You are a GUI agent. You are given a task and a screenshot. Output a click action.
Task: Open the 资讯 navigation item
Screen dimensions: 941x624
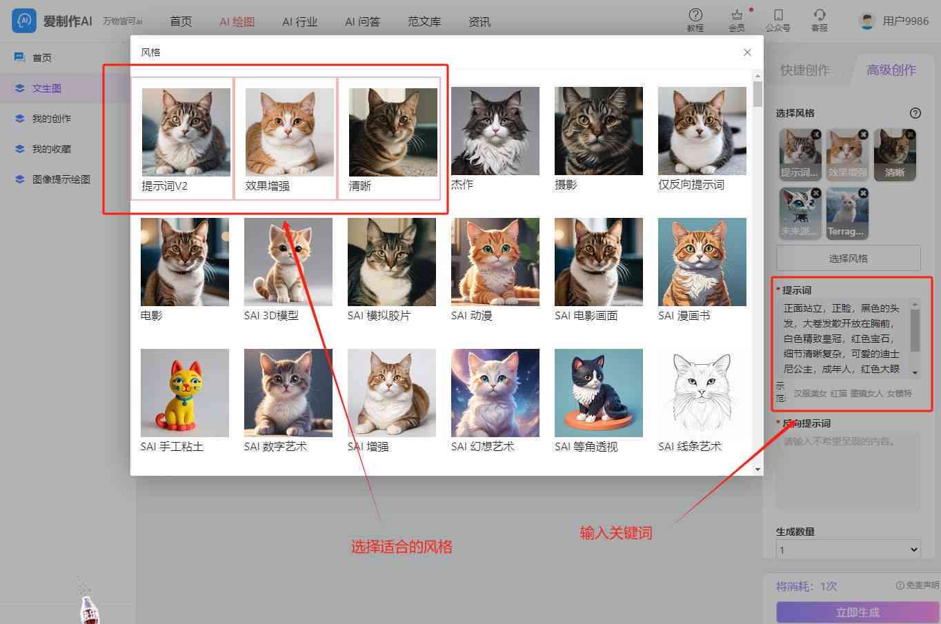(479, 21)
